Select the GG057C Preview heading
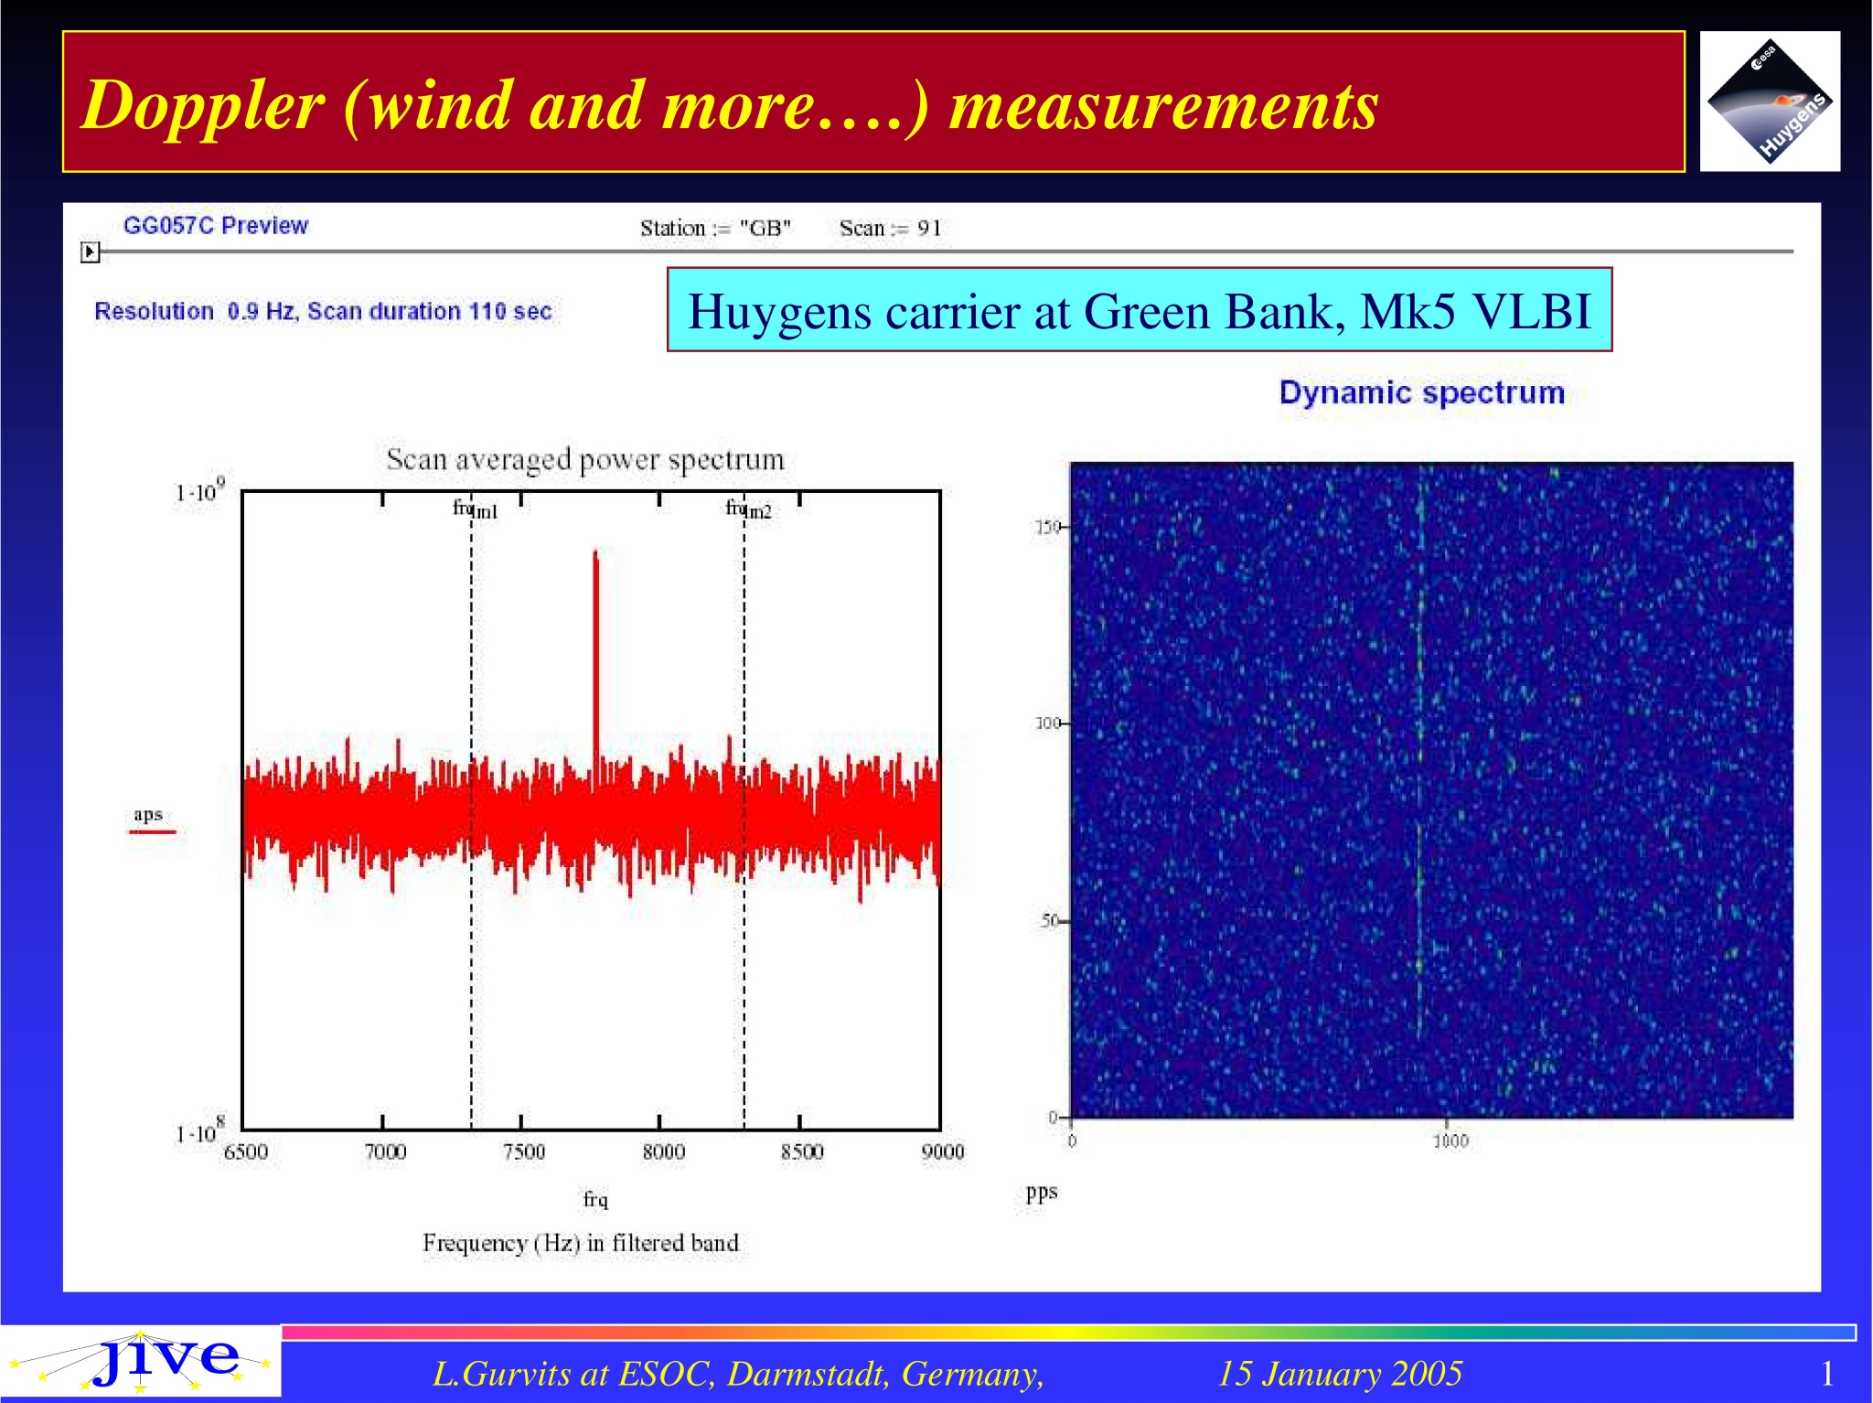 [216, 226]
